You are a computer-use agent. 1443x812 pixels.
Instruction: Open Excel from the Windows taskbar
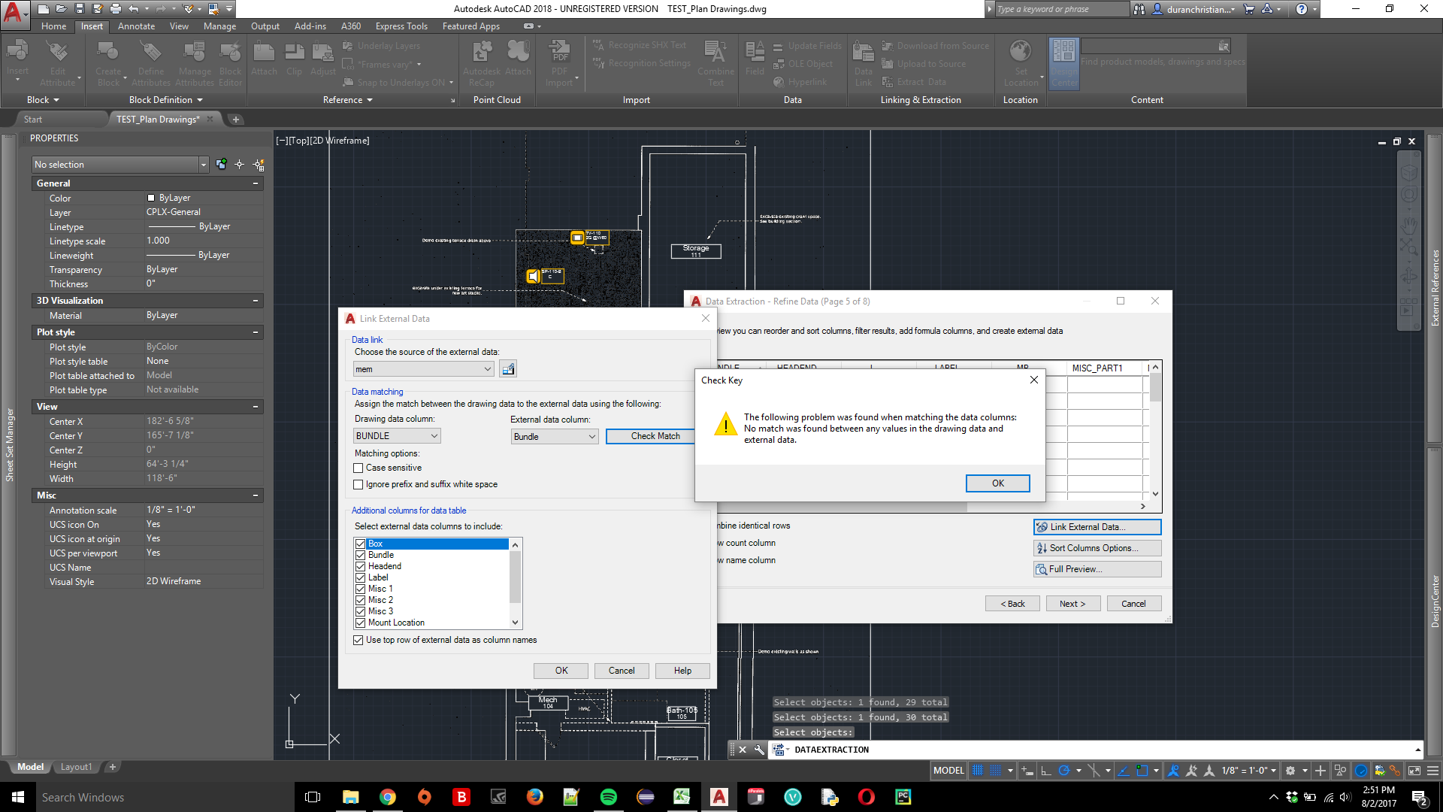point(682,797)
